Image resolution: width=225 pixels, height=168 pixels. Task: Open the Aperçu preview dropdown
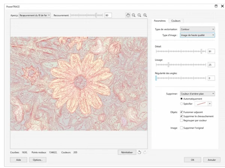(34, 15)
